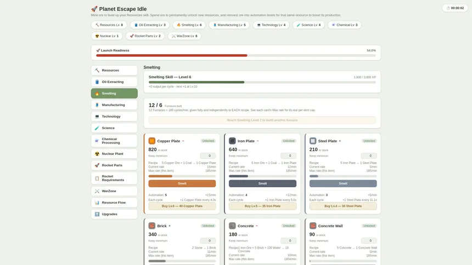Click the Unlocked tag on the Copper Plate card

click(x=208, y=141)
